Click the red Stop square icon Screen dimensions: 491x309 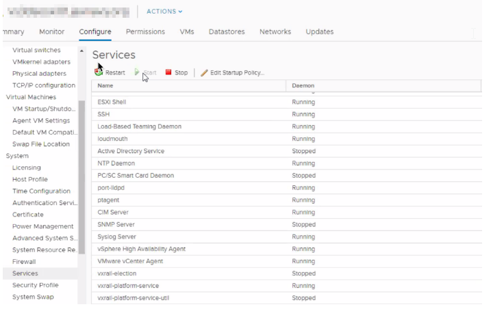[x=168, y=72]
